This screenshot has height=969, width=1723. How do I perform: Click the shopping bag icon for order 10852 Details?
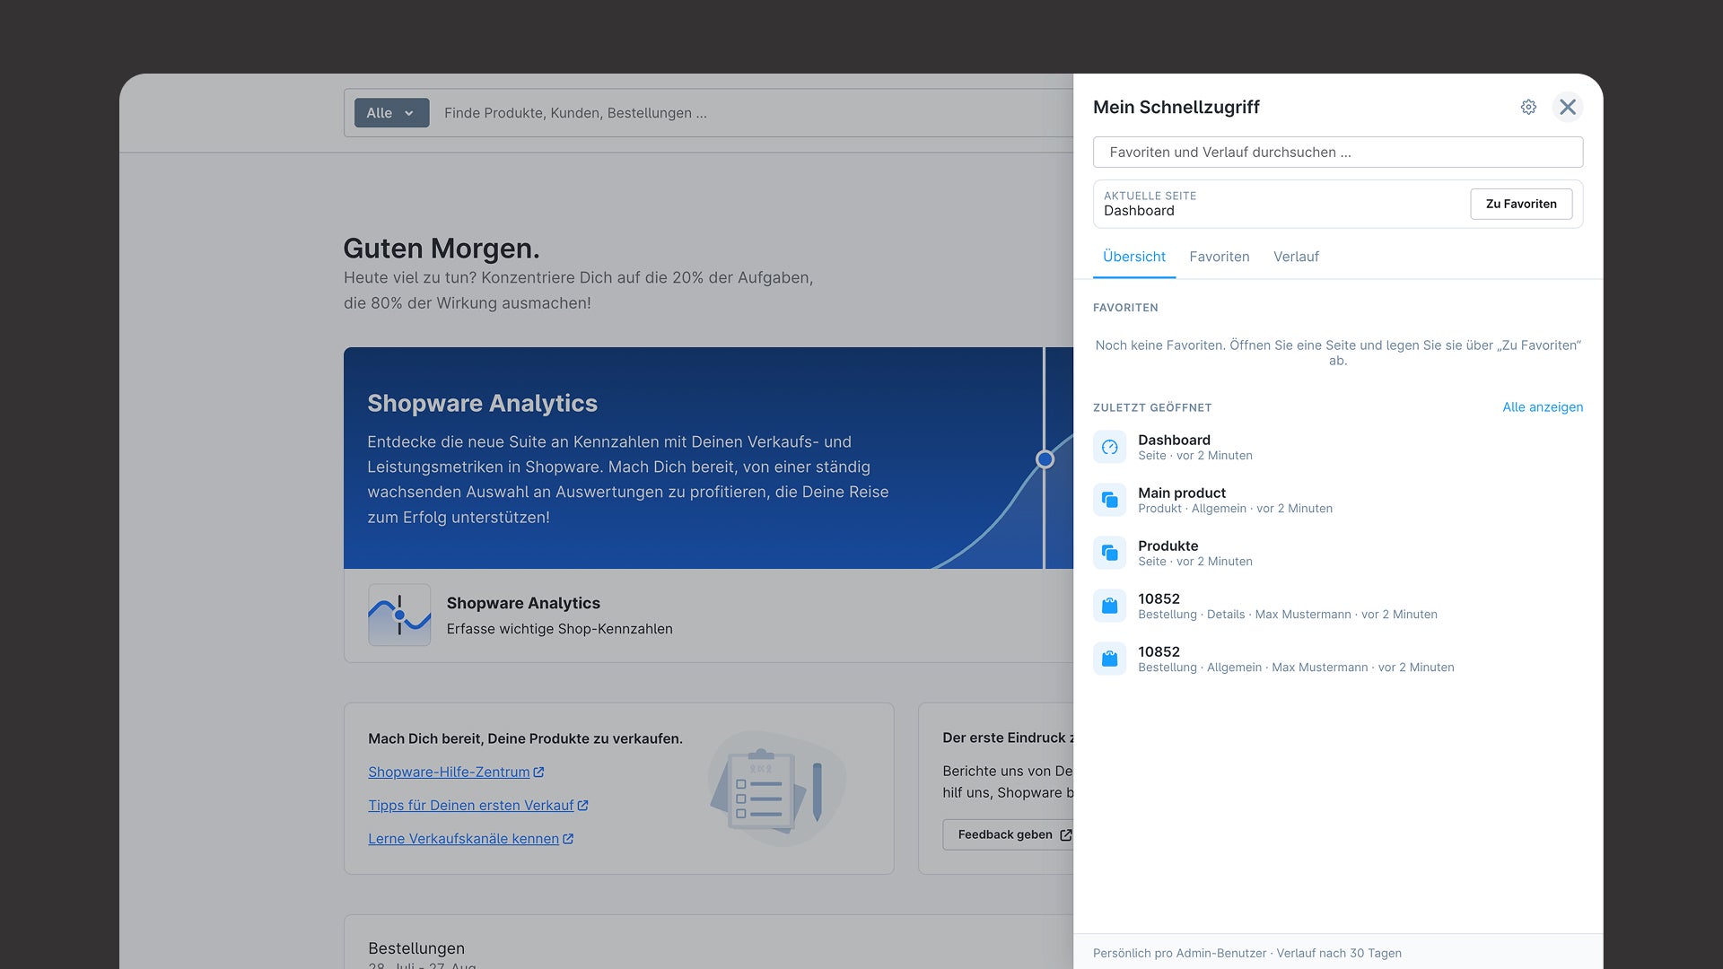pos(1110,606)
